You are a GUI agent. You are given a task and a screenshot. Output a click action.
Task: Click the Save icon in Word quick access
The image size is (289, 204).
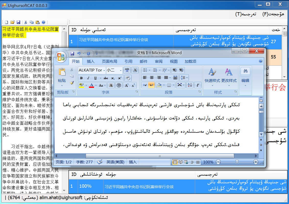pos(72,53)
